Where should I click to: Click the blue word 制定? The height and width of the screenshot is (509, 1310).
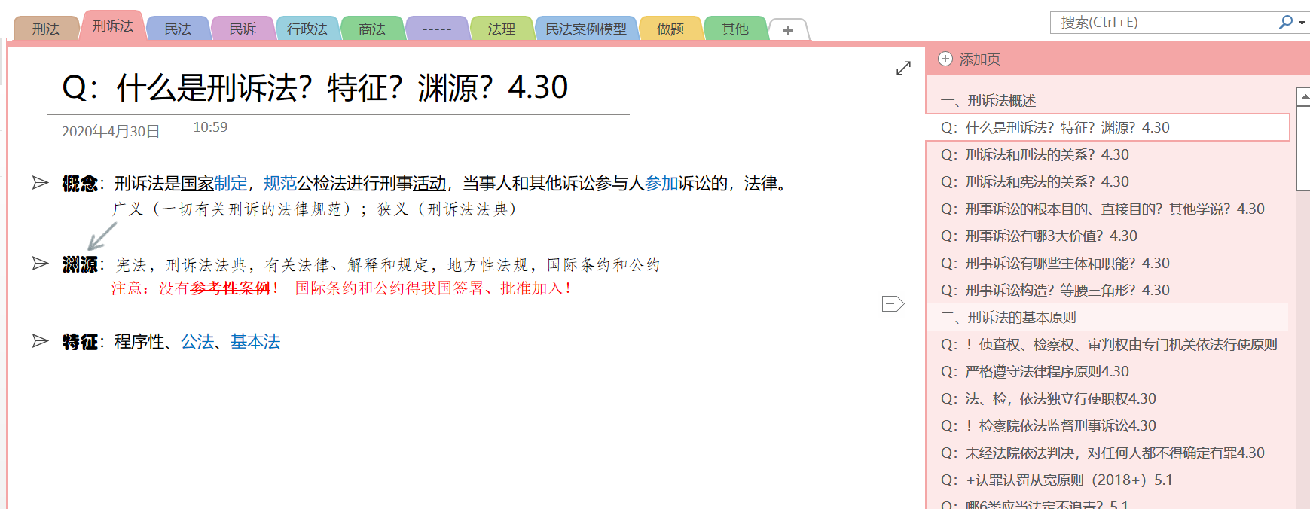[231, 184]
